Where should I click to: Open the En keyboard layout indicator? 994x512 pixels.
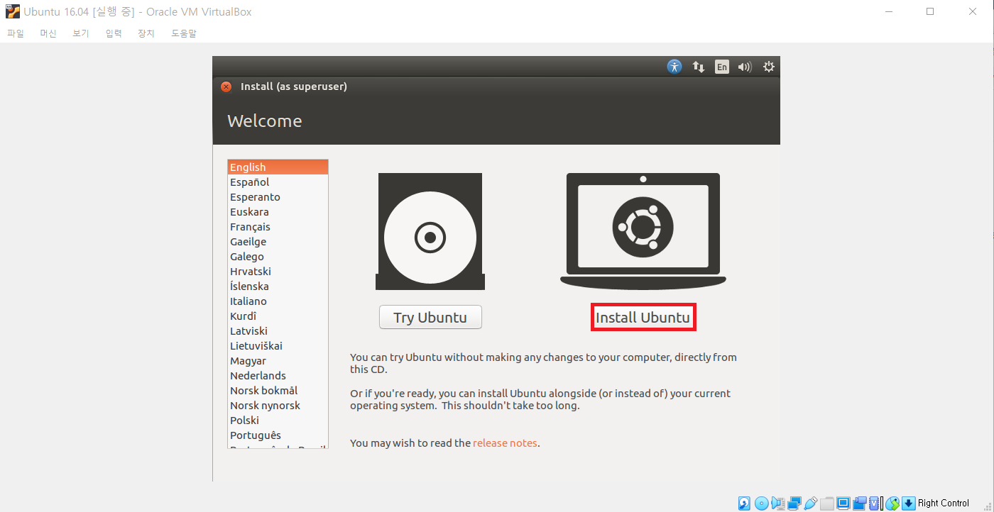[x=721, y=67]
